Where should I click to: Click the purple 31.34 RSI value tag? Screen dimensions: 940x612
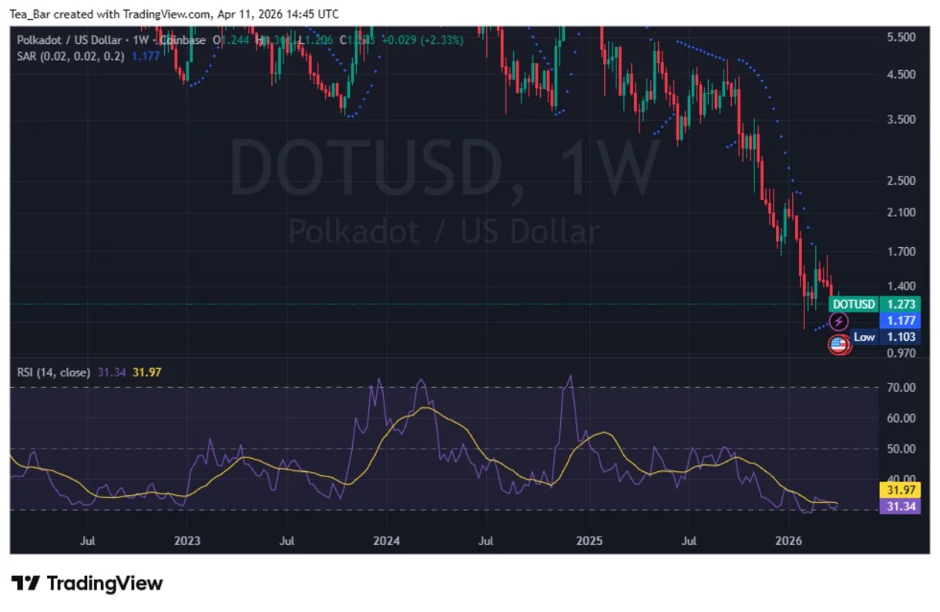[900, 507]
